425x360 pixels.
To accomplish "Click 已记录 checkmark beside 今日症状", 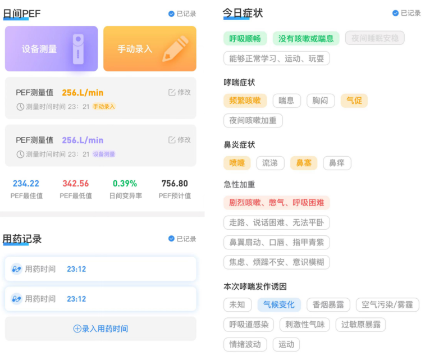I will click(395, 13).
